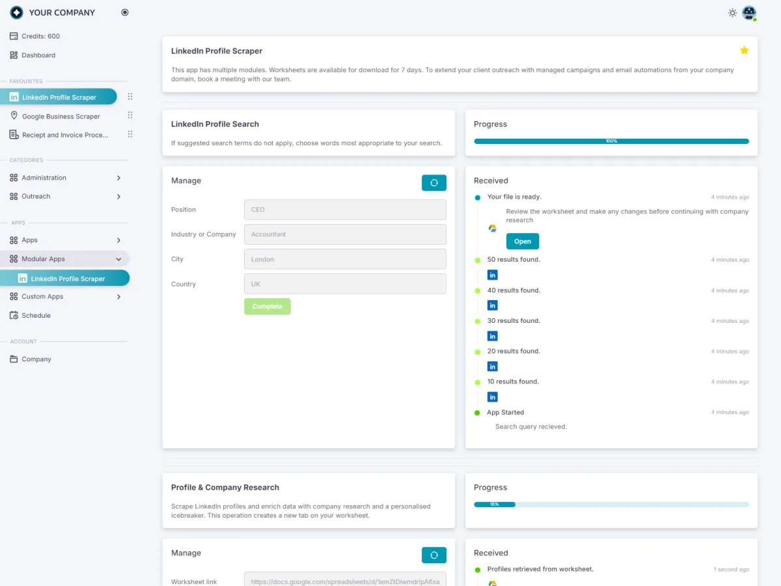Click the Modular Apps grid icon
Screen dimensions: 781x586
click(x=14, y=259)
